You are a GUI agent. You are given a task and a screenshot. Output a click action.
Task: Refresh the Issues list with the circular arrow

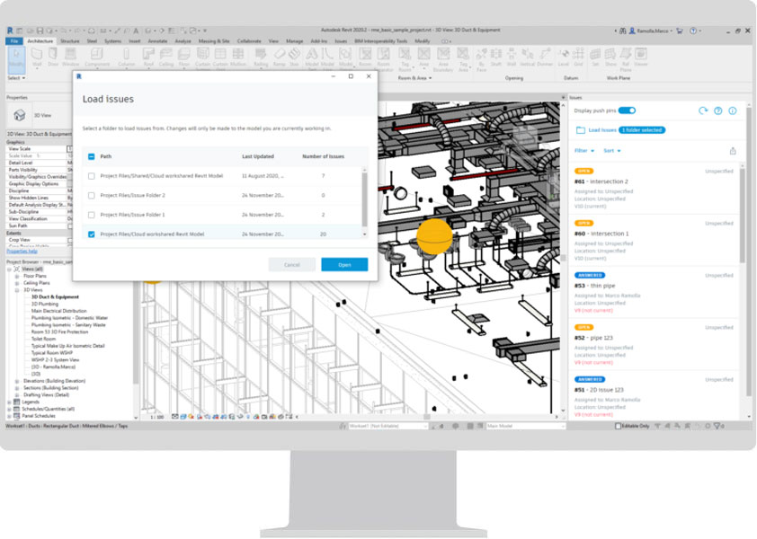point(703,110)
